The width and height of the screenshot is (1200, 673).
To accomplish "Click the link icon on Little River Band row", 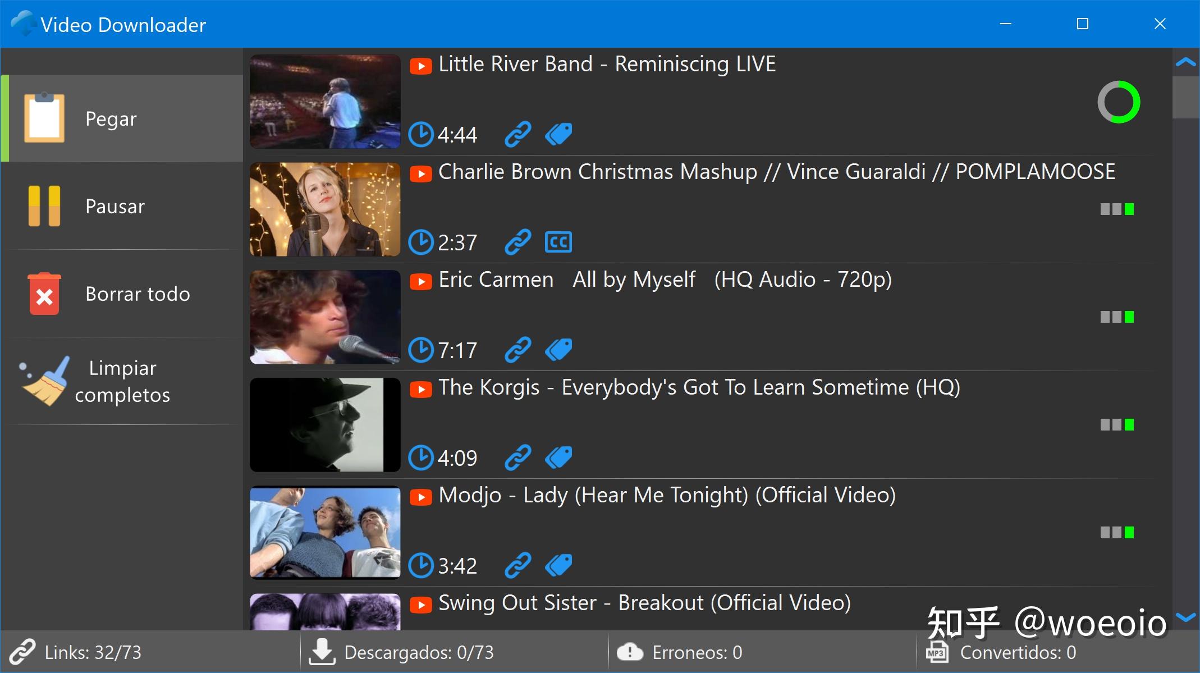I will 517,135.
